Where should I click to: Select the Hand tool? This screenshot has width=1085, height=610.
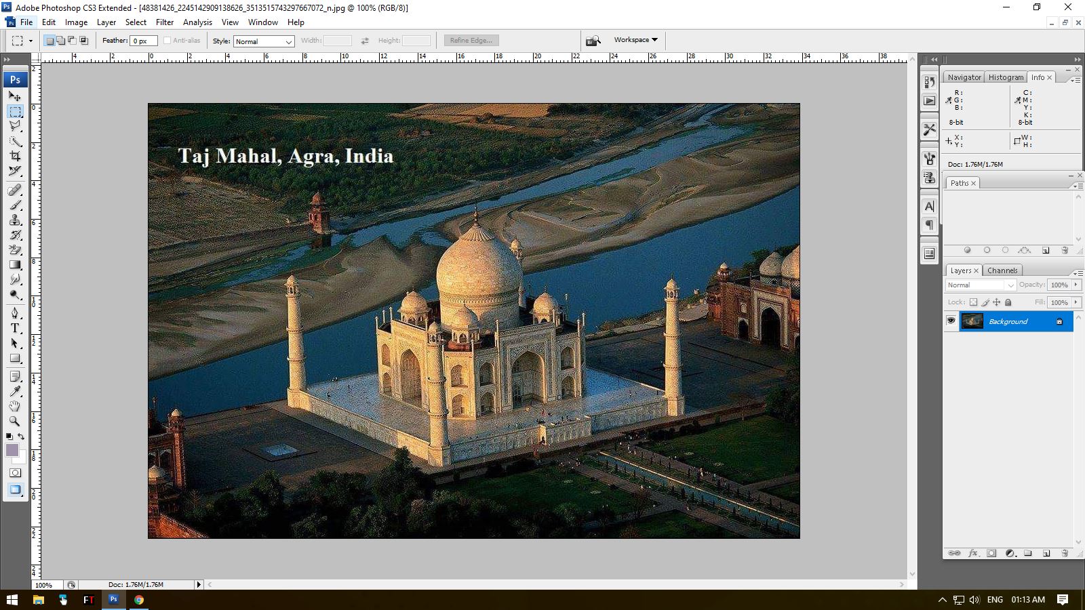tap(15, 407)
